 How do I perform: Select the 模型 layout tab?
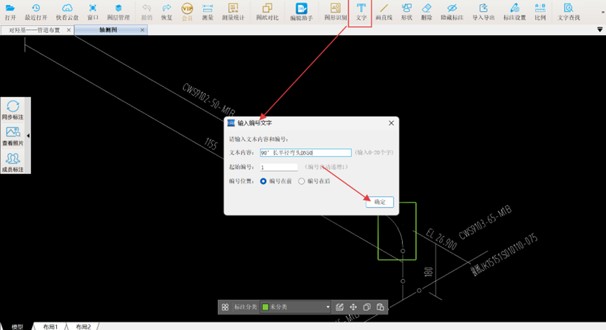[18, 327]
